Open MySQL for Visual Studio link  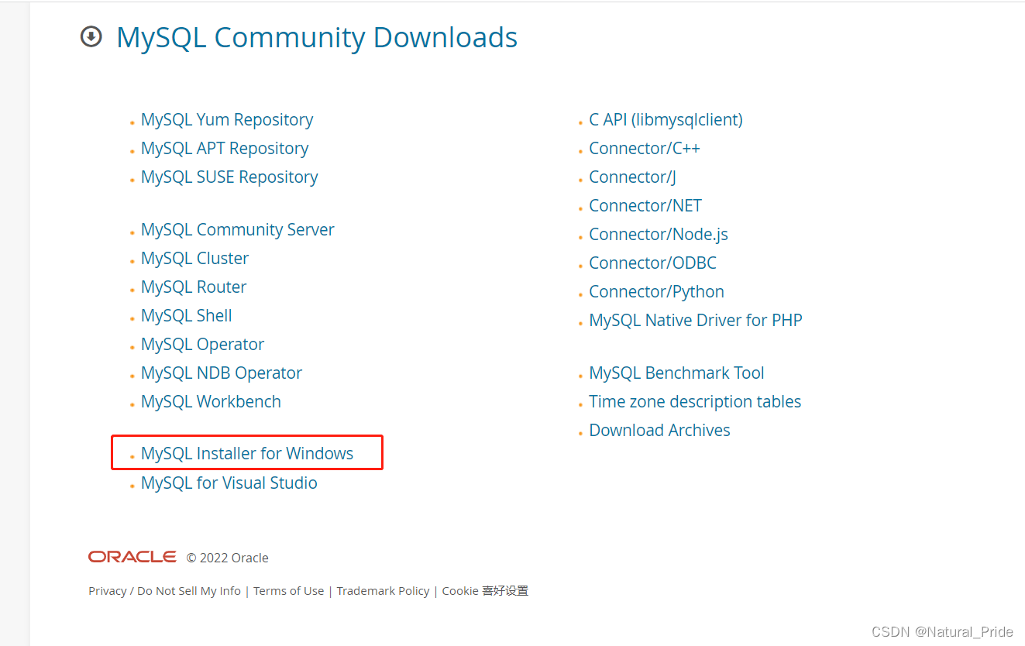tap(229, 483)
